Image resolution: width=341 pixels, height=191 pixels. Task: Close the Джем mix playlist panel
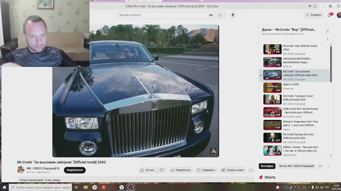[x=327, y=31]
